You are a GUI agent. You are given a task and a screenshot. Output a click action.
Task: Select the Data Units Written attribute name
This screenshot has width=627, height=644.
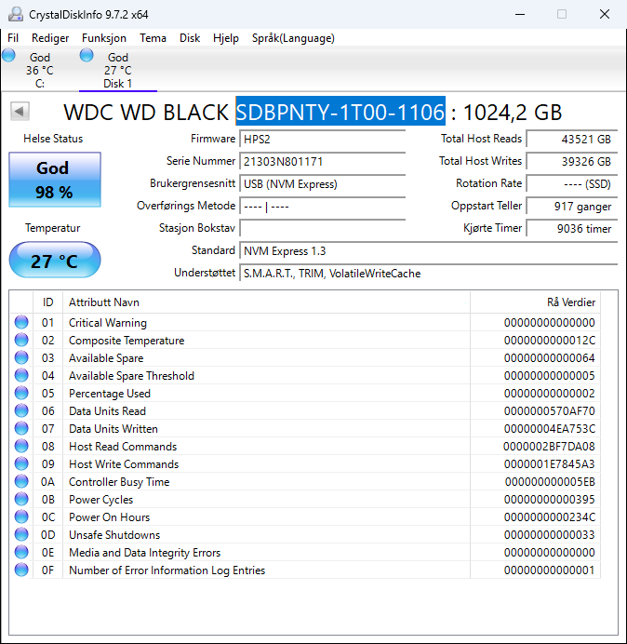(113, 429)
